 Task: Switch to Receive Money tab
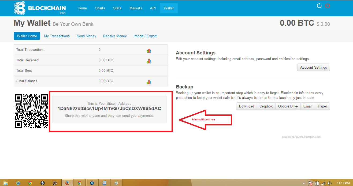pos(115,36)
